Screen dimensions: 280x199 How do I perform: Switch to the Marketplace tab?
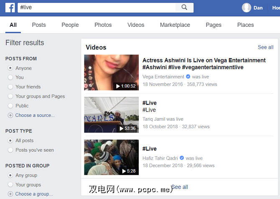pyautogui.click(x=175, y=25)
